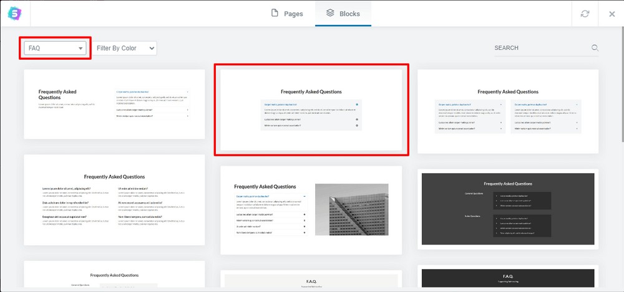Select left-aligned heading FAQ block with side accordion
Image resolution: width=624 pixels, height=292 pixels.
pos(114,104)
